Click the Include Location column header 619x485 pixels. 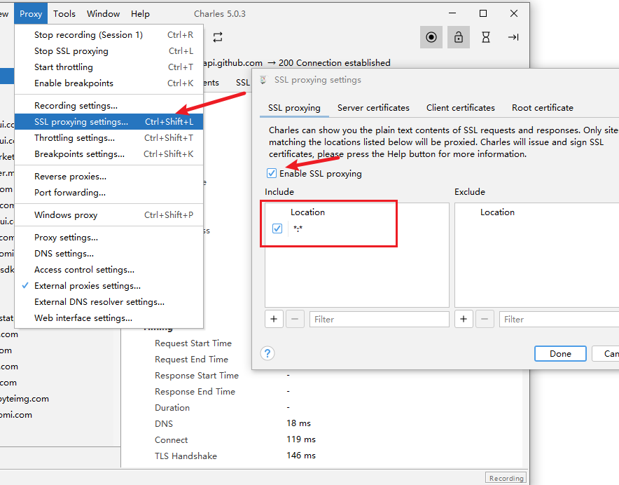(307, 212)
